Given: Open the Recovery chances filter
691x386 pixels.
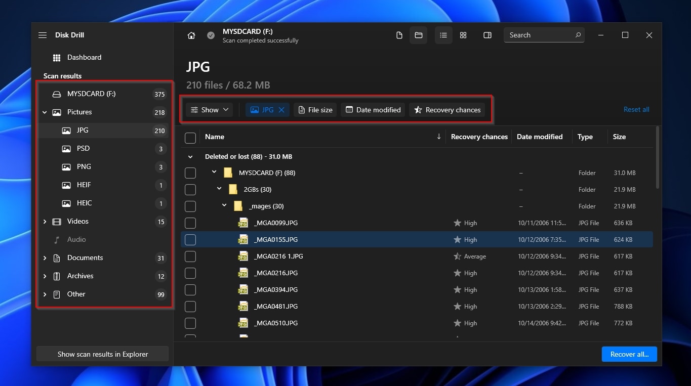Looking at the screenshot, I should click(447, 110).
